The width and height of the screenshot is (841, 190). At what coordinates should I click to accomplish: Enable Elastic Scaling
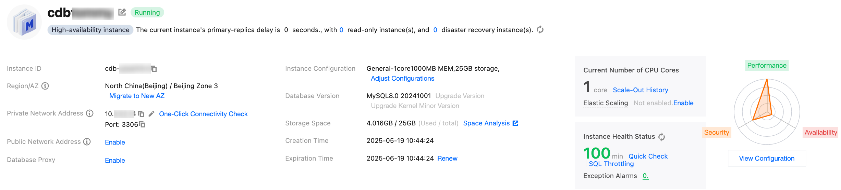click(x=683, y=103)
